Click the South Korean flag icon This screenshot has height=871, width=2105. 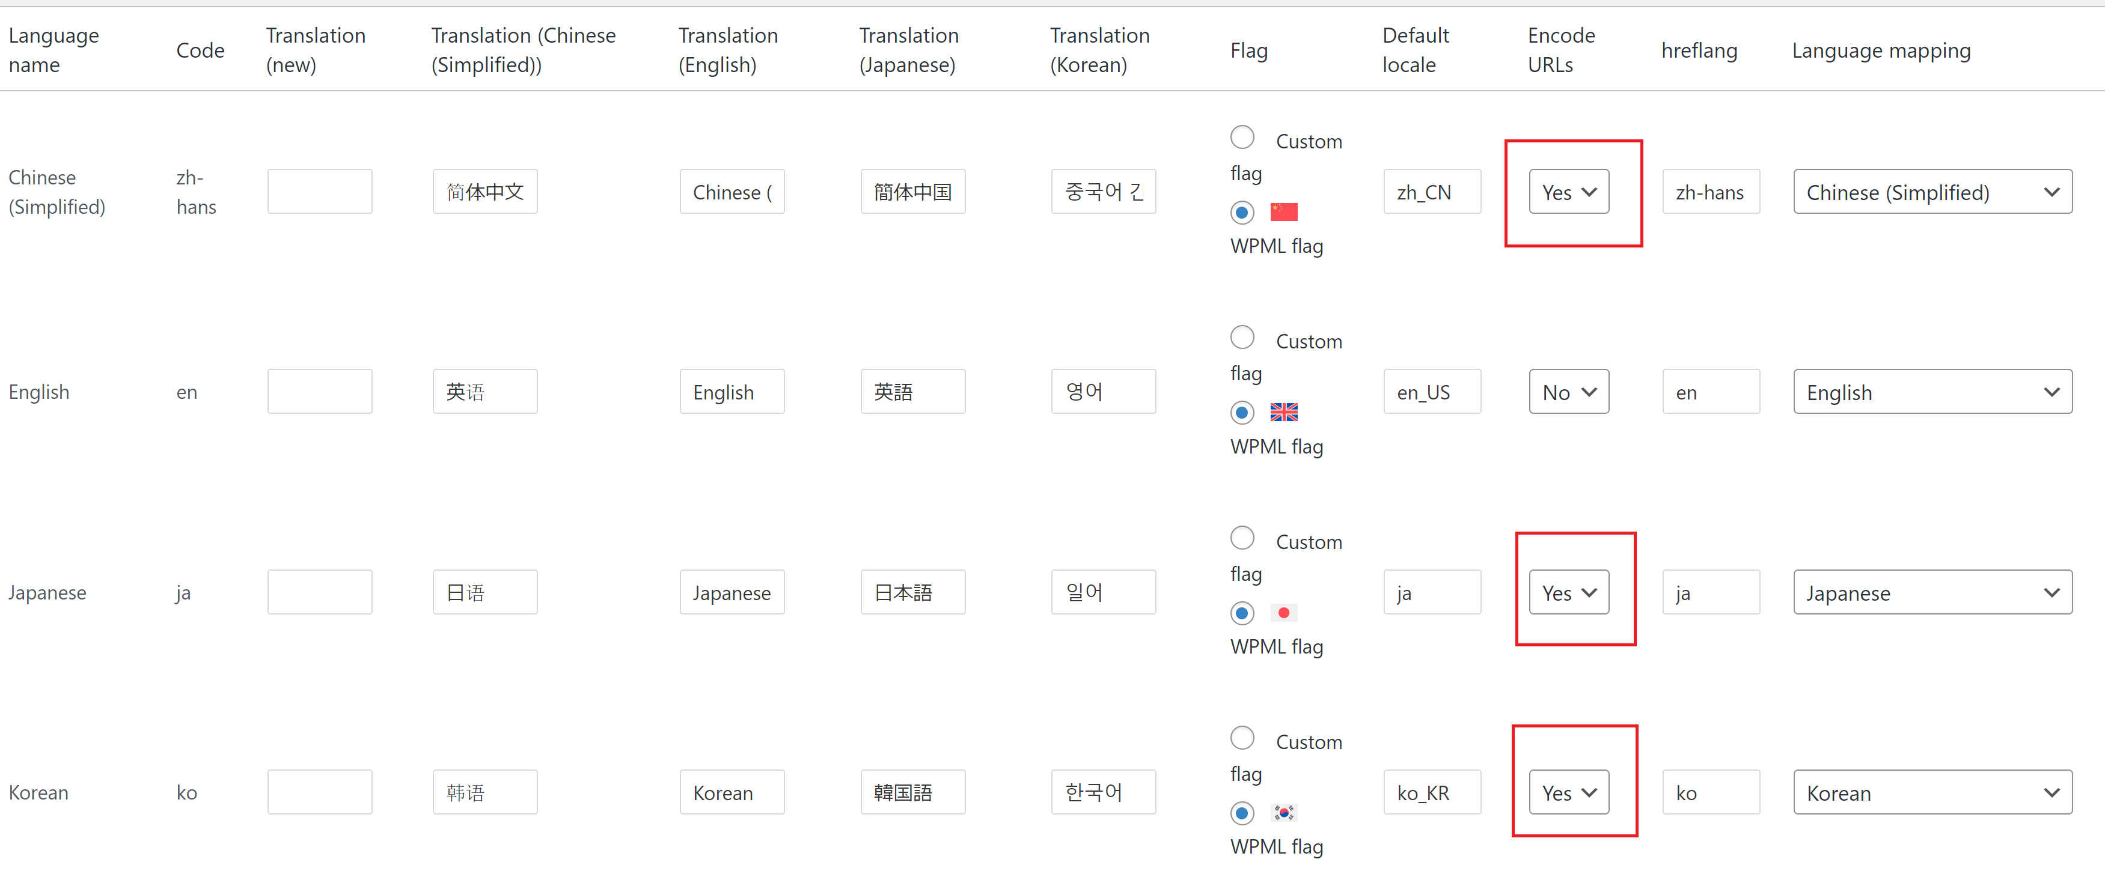point(1283,812)
